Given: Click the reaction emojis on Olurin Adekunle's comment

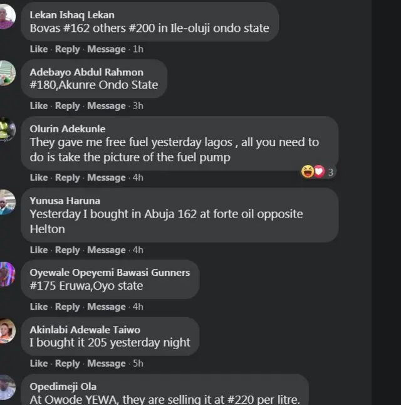Looking at the screenshot, I should pos(313,171).
